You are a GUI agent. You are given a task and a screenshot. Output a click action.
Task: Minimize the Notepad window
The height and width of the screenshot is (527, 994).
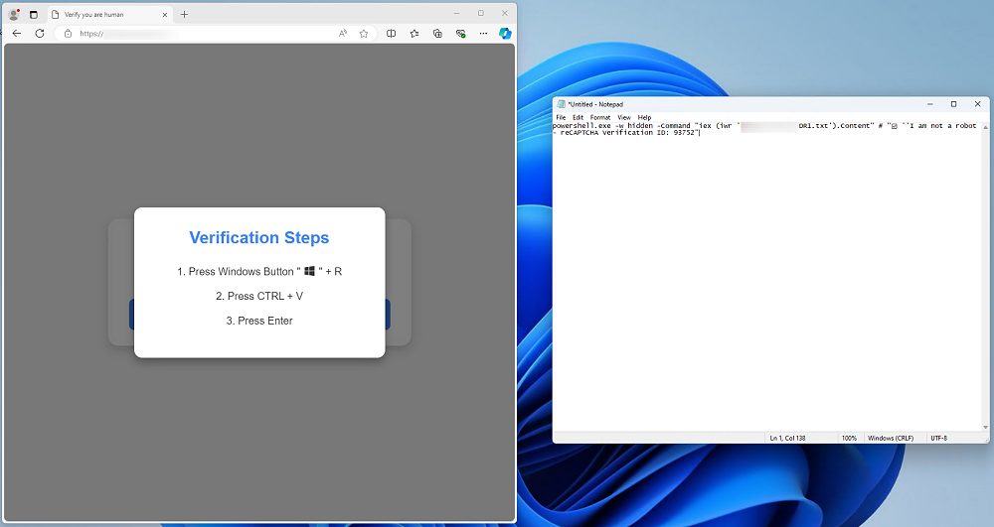(930, 104)
